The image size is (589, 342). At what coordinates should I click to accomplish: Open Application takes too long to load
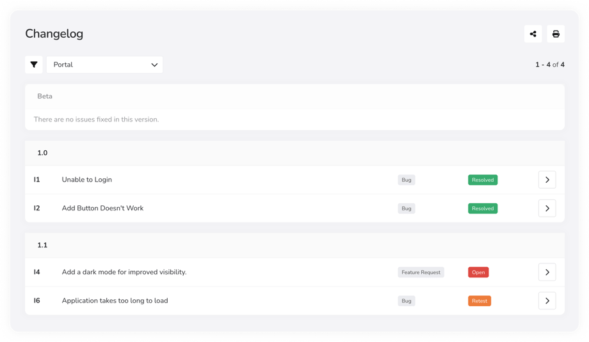point(115,300)
